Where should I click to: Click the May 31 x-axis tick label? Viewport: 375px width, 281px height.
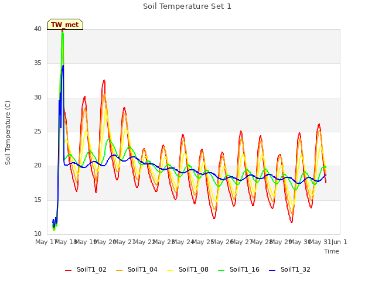[320, 242]
